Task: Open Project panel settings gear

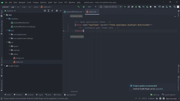Action: pyautogui.click(x=57, y=11)
